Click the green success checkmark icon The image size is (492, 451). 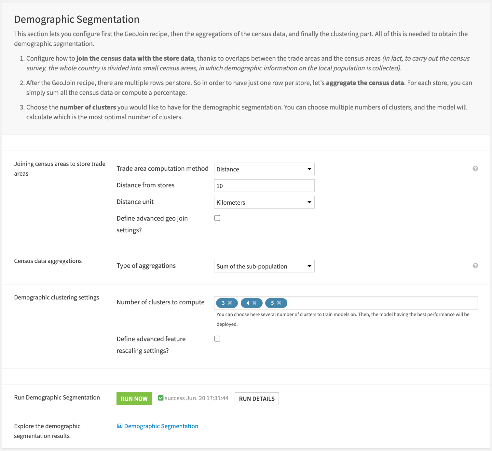click(161, 398)
